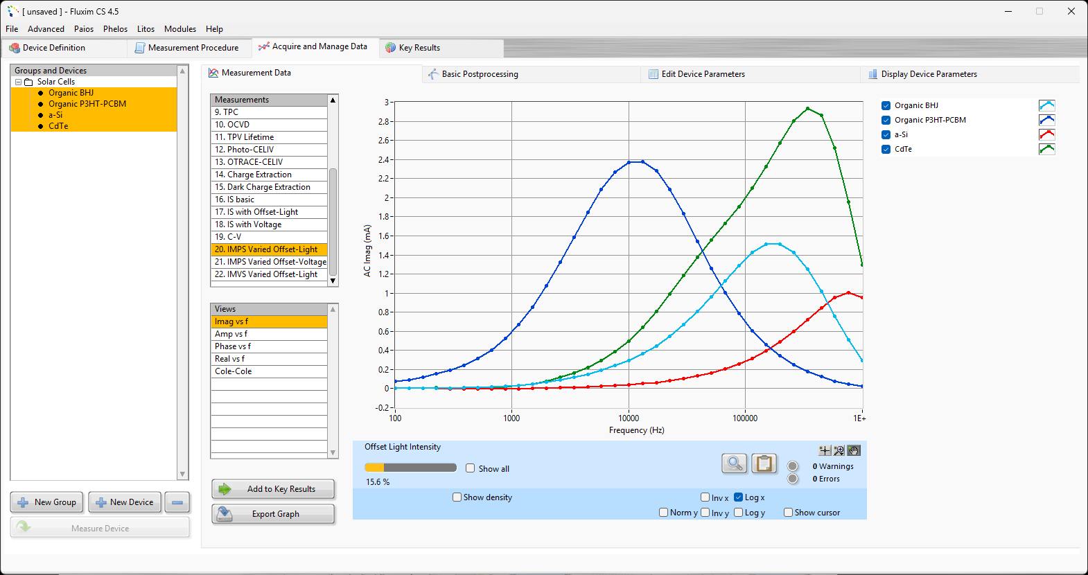Toggle CdTe curve visibility checkbox

[886, 149]
